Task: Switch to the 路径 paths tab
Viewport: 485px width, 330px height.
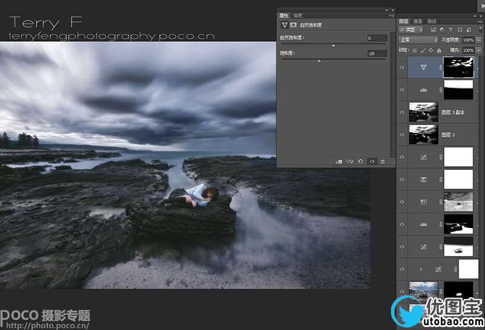Action: (432, 21)
